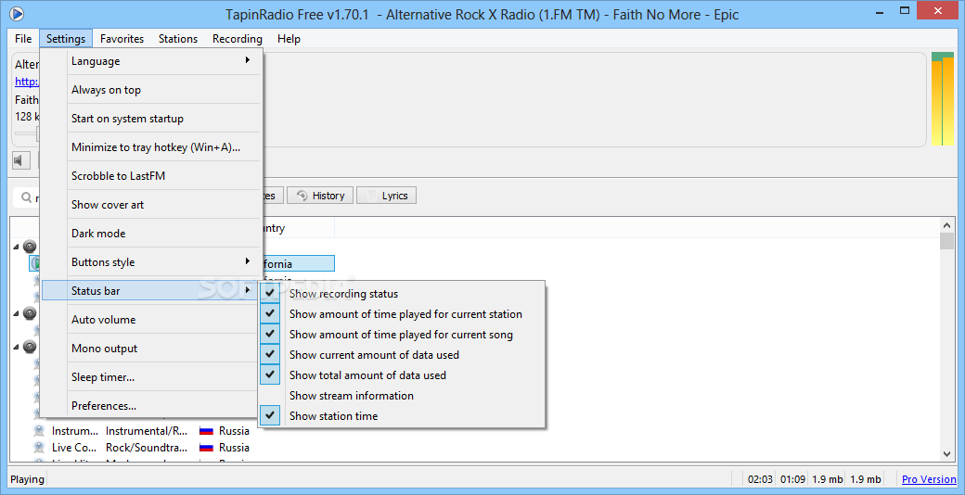Open the Recording menu
Viewport: 965px width, 495px height.
pyautogui.click(x=238, y=39)
